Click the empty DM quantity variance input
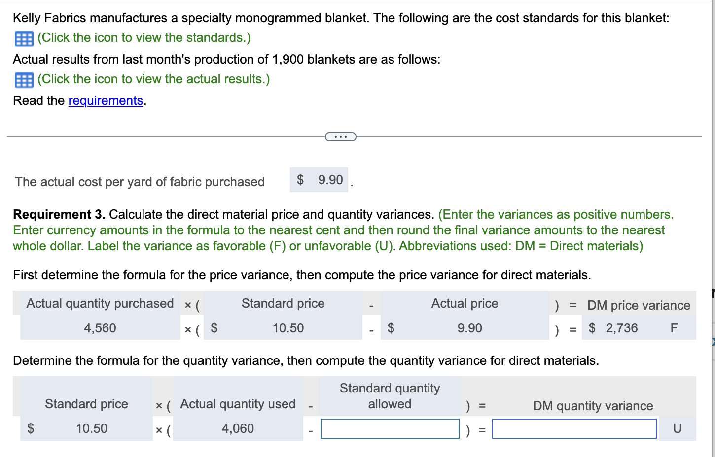Viewport: 715px width, 457px height. pos(574,428)
